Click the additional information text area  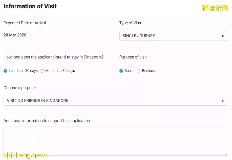click(x=115, y=141)
